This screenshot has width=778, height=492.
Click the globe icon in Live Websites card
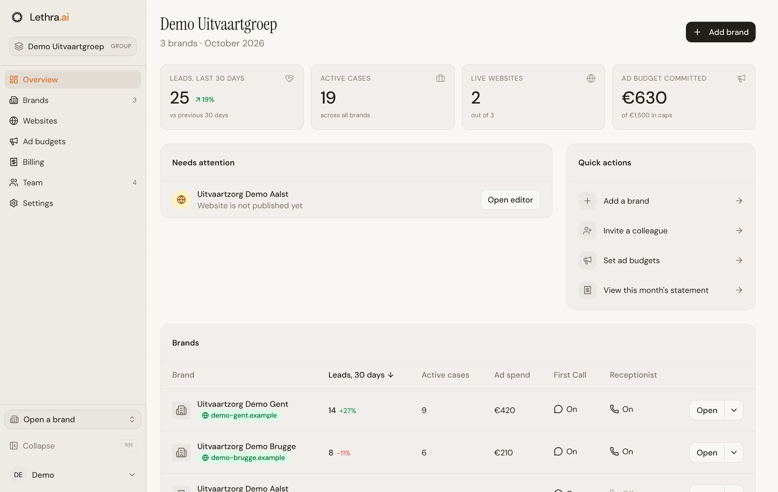pyautogui.click(x=591, y=78)
